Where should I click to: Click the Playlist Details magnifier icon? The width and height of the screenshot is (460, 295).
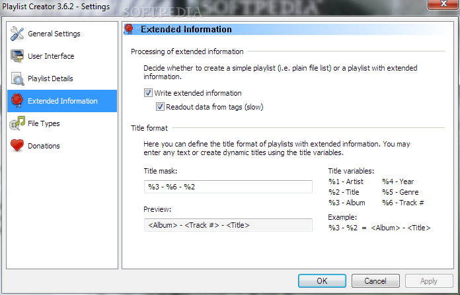[17, 79]
